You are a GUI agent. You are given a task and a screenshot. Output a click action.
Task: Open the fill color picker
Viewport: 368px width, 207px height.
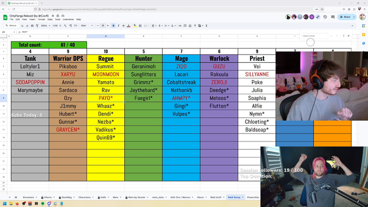pyautogui.click(x=135, y=25)
